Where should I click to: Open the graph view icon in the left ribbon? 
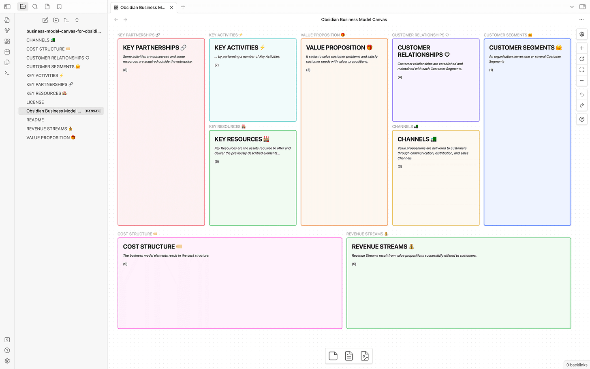click(7, 30)
